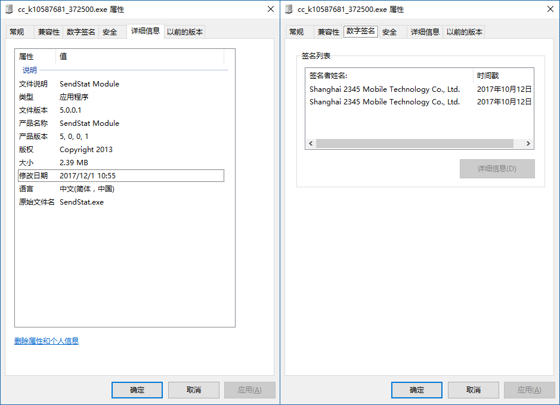Open the 兼容性 tab on the right dialog
Screen dimensions: 560x405
[x=329, y=32]
